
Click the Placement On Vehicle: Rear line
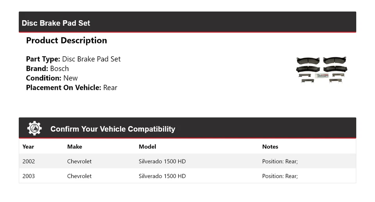click(x=71, y=88)
